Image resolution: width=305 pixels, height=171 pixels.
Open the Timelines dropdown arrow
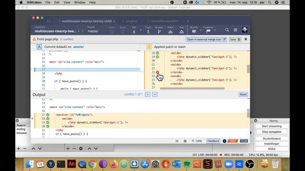(215, 30)
